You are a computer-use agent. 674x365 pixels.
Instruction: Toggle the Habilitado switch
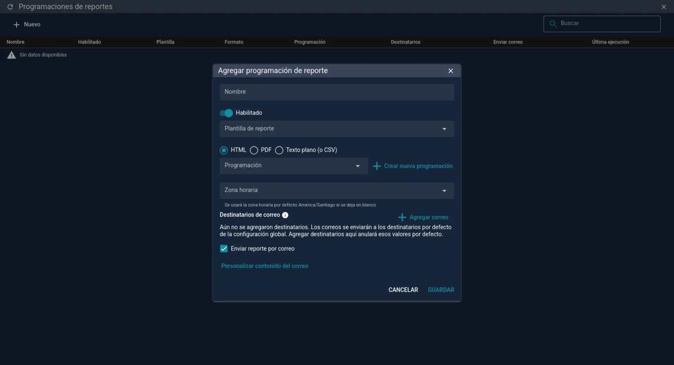pos(226,113)
